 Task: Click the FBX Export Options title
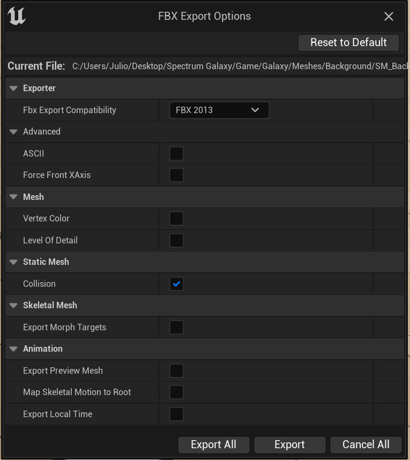204,16
